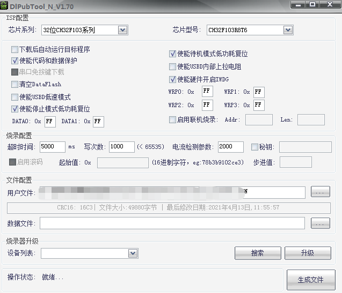342x293 pixels.
Task: Enable the 秘钥 checkbox
Action: click(x=255, y=147)
